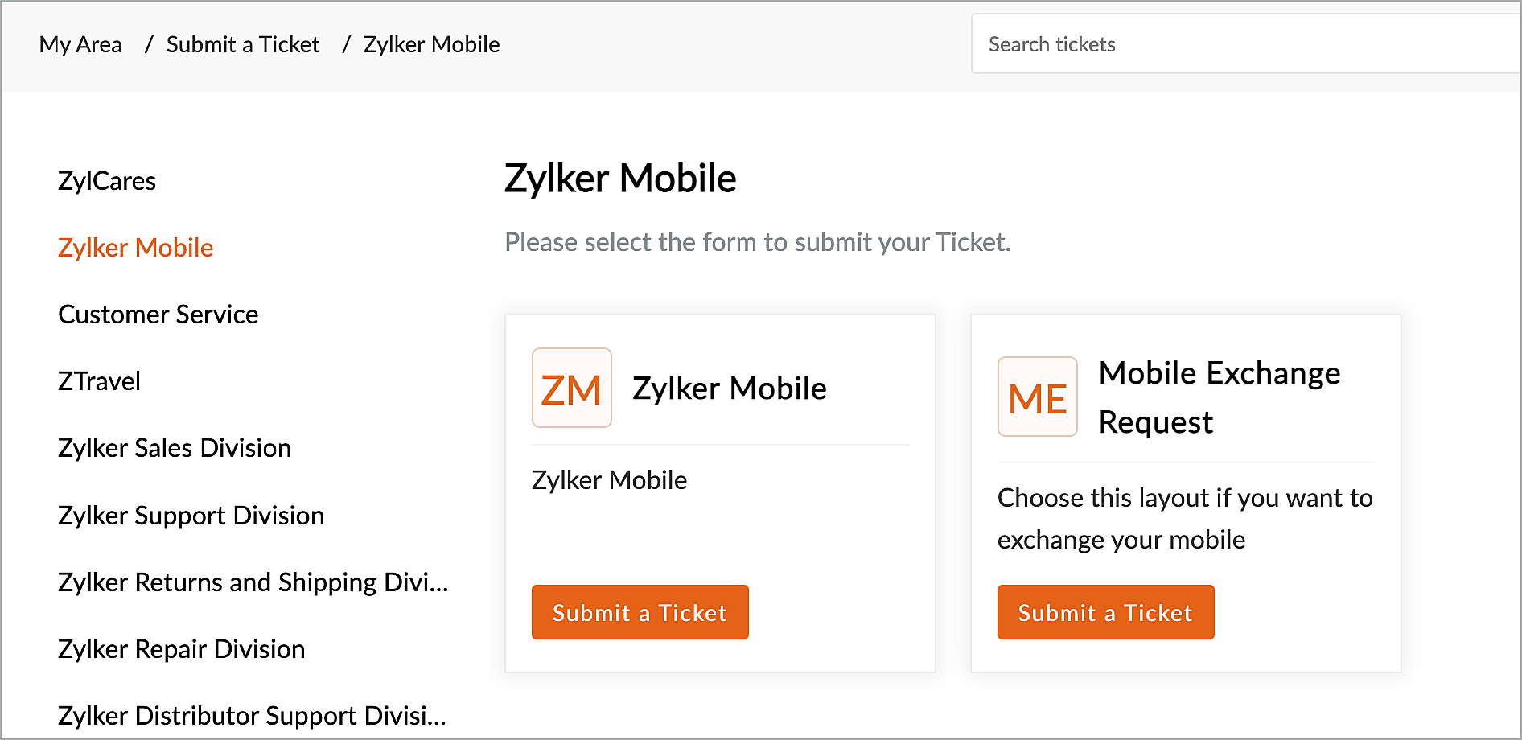This screenshot has width=1522, height=740.
Task: Open Customer Service department
Action: pos(158,314)
